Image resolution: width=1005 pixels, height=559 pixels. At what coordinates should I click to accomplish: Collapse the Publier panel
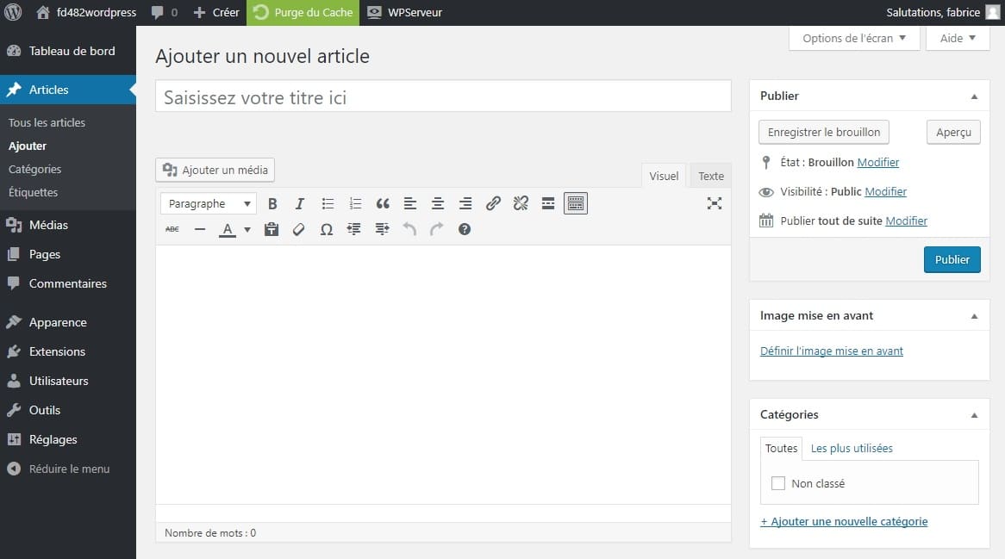click(x=975, y=96)
